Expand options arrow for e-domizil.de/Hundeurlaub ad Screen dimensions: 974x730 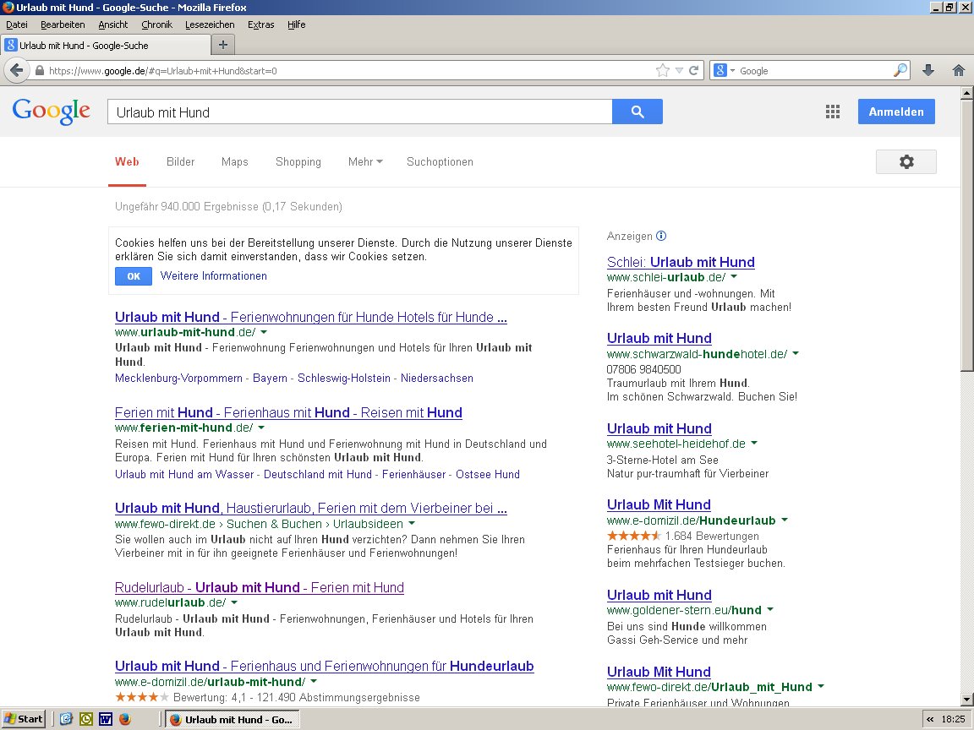pyautogui.click(x=785, y=520)
